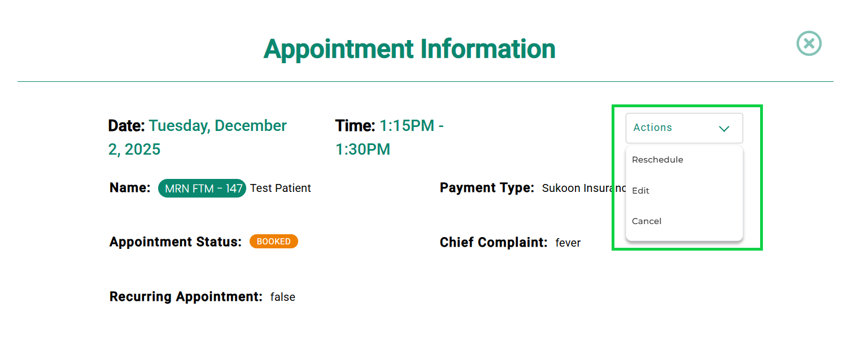Close the Appointment Information dialog
The width and height of the screenshot is (842, 346).
pyautogui.click(x=809, y=43)
